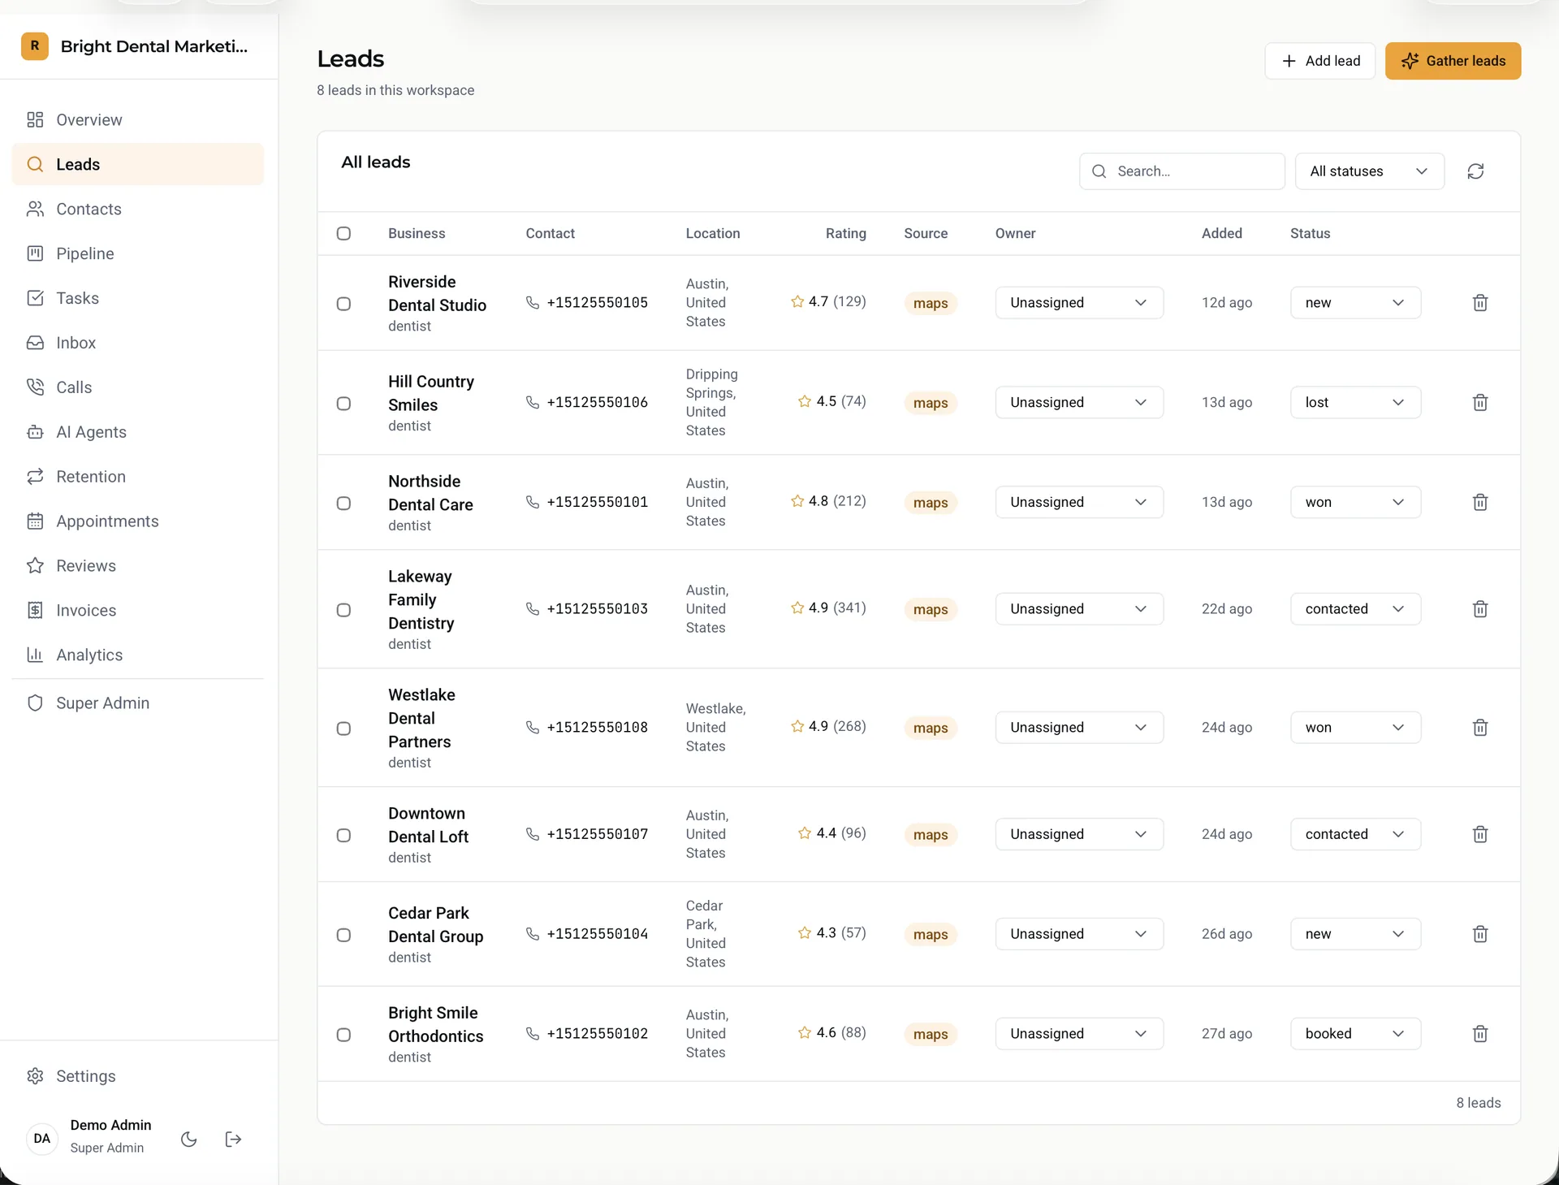Open owner dropdown for Riverside Dental Studio
The width and height of the screenshot is (1559, 1185).
(x=1079, y=303)
